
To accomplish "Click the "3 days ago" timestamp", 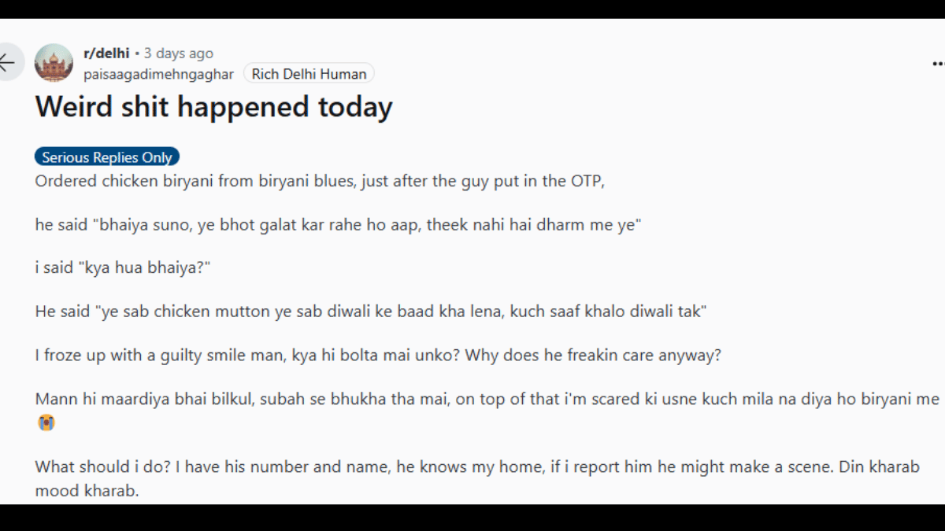I will coord(179,53).
